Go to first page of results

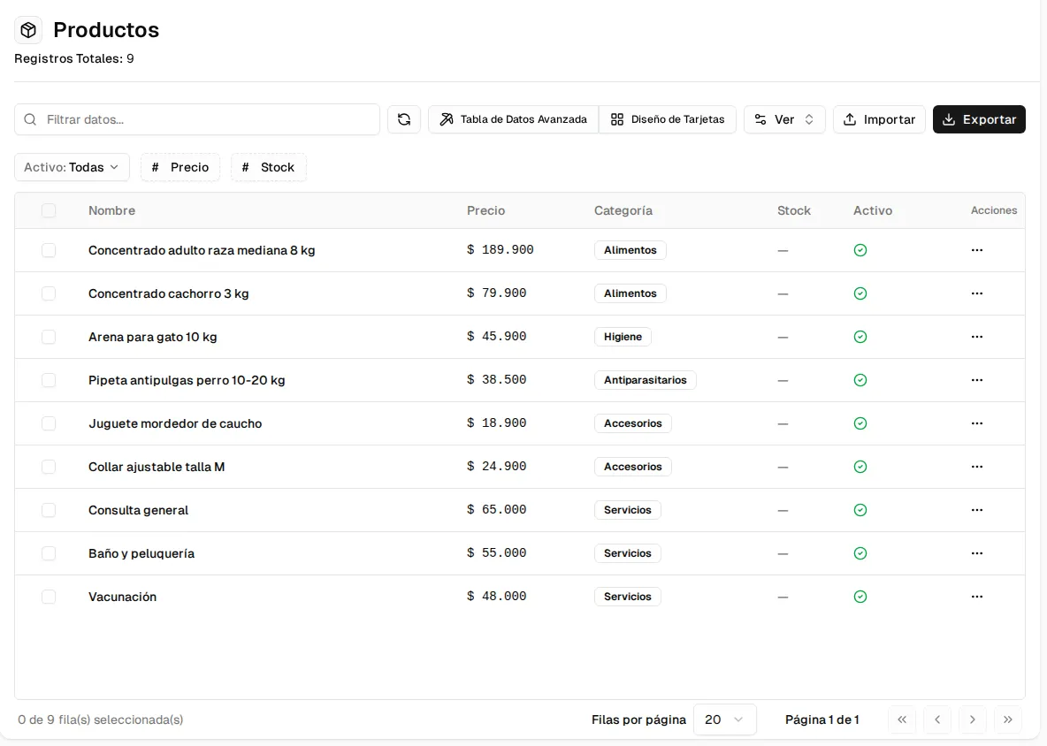click(x=902, y=719)
